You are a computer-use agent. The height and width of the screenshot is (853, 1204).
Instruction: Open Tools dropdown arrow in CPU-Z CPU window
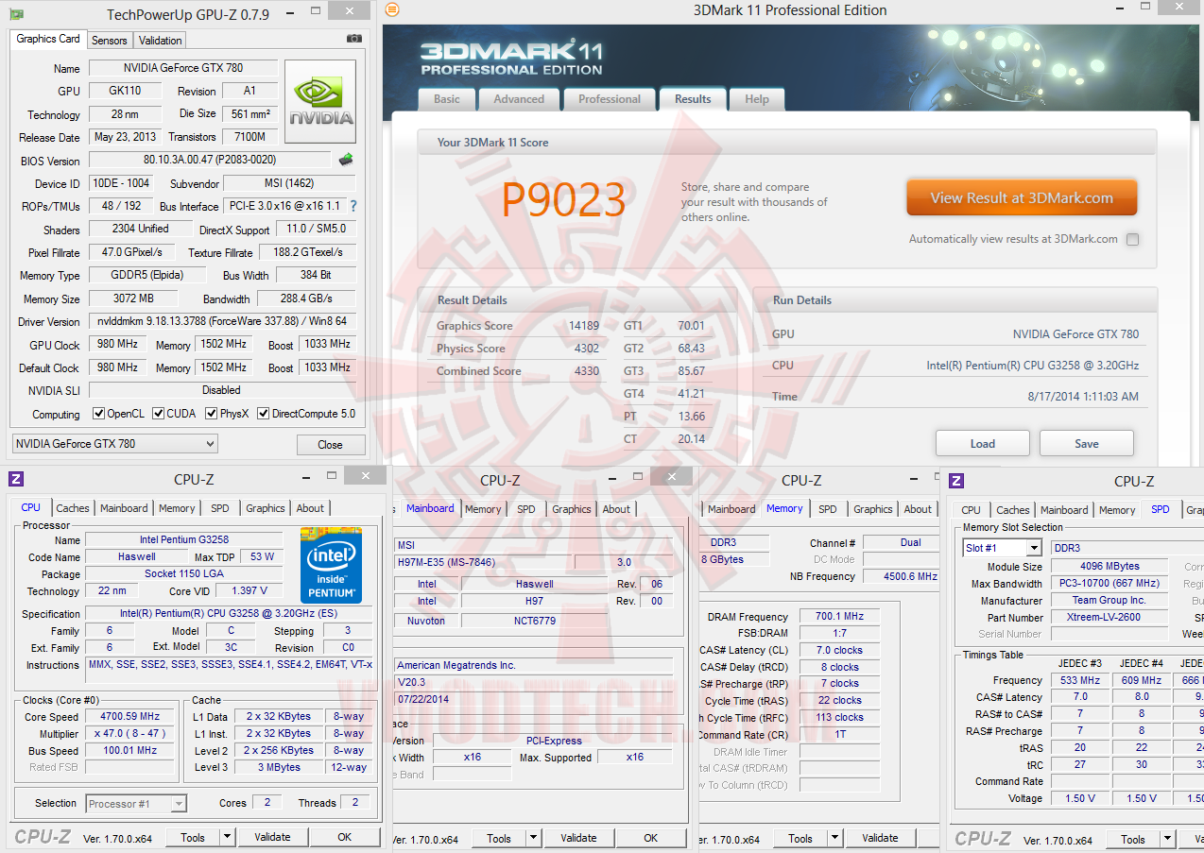227,837
